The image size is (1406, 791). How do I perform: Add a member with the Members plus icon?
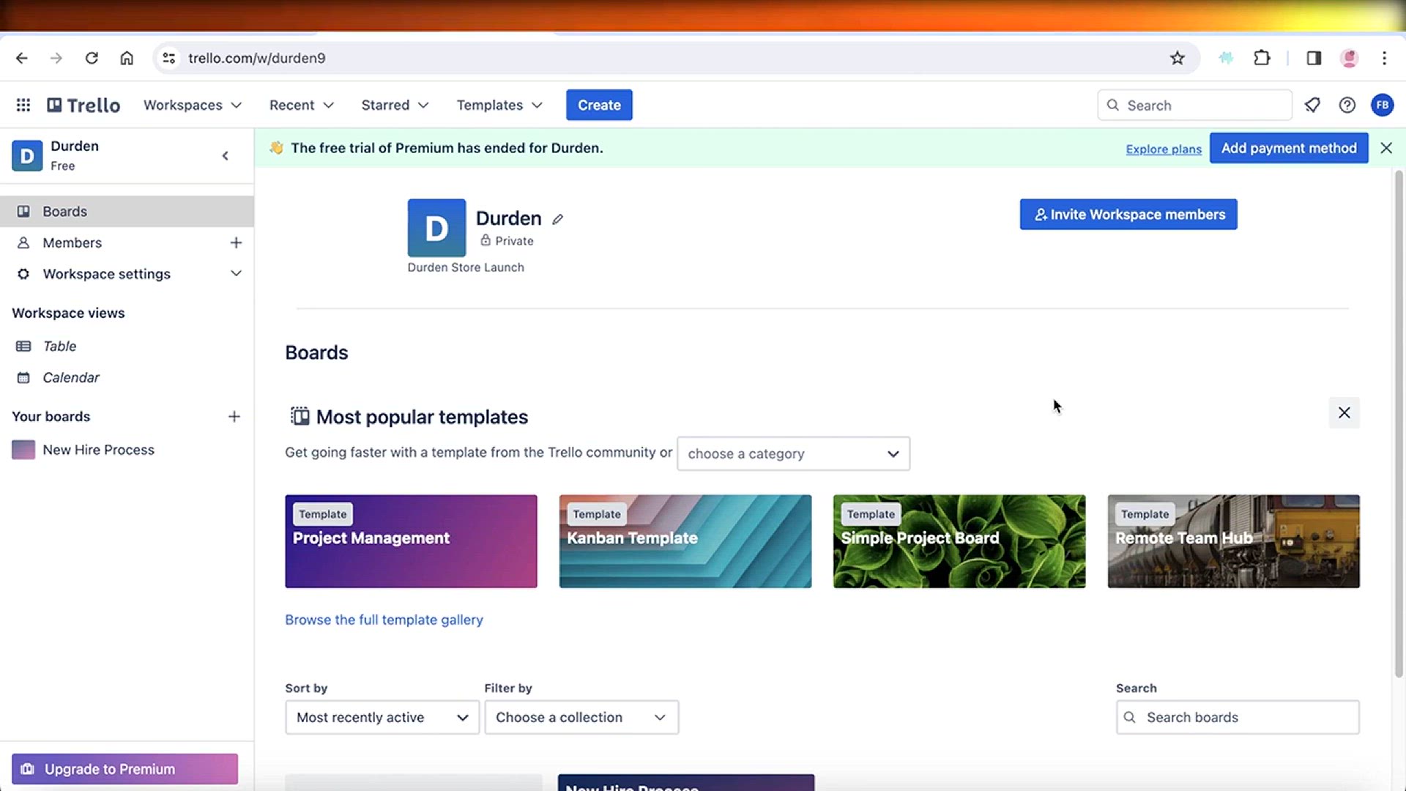coord(236,242)
